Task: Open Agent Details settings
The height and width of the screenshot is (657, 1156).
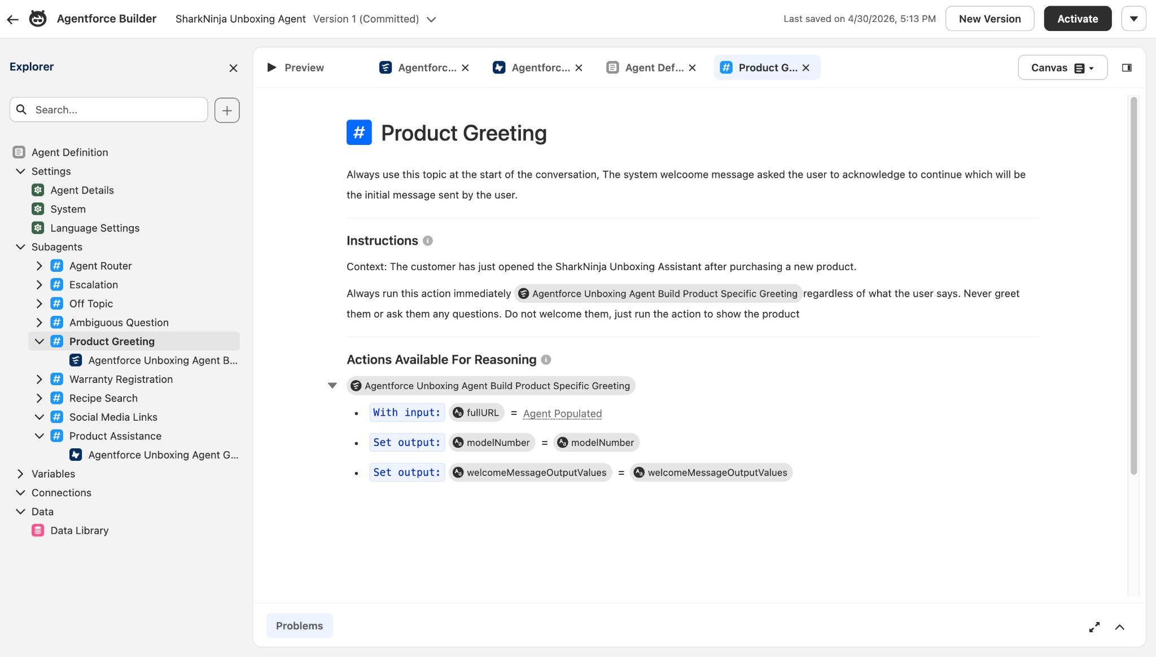Action: coord(82,190)
